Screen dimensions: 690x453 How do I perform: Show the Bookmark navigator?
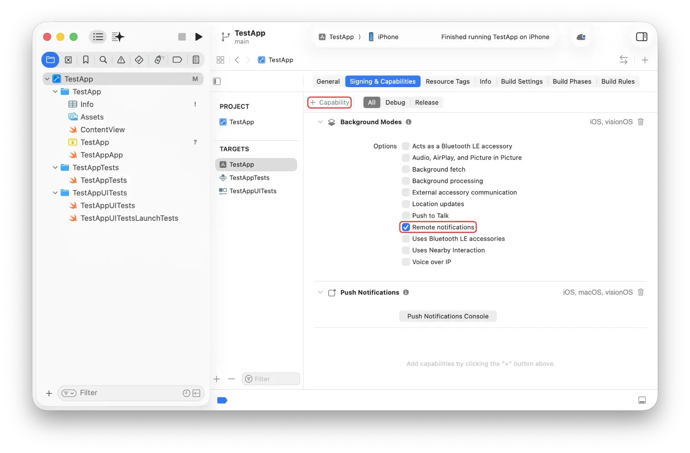86,60
